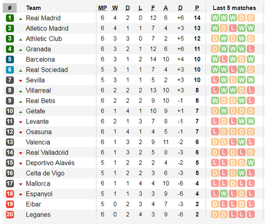
Task: Click the green up arrow beside Granada
Action: (21, 50)
